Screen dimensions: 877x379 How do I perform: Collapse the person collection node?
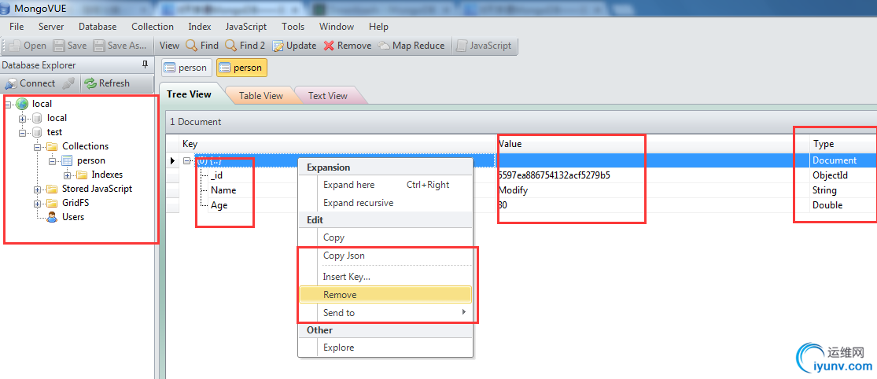click(51, 161)
